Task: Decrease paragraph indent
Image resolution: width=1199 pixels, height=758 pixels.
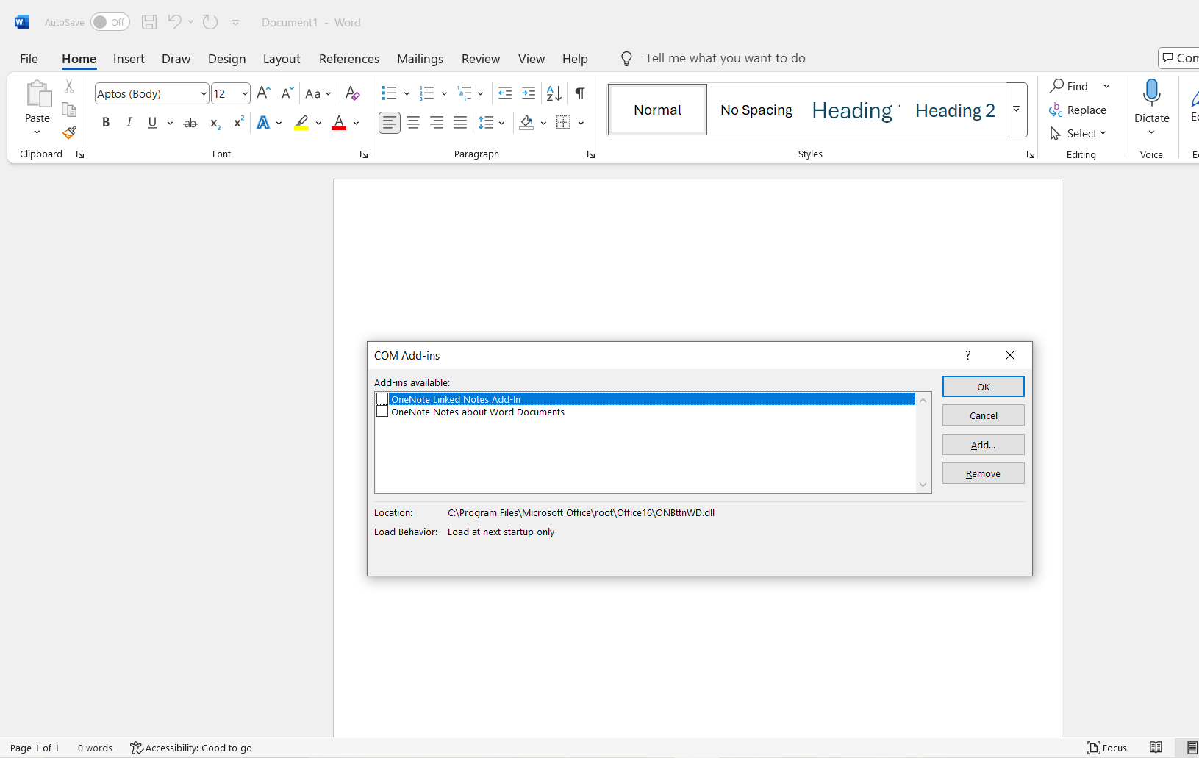Action: click(505, 93)
